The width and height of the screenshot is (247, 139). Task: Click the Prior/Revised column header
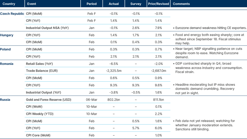coord(159,4)
